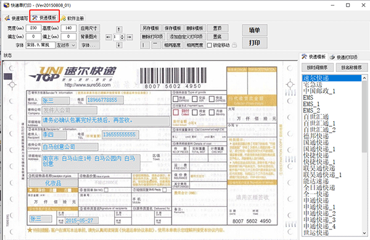Click the 填单 button
This screenshot has height=240, width=370.
point(255,30)
